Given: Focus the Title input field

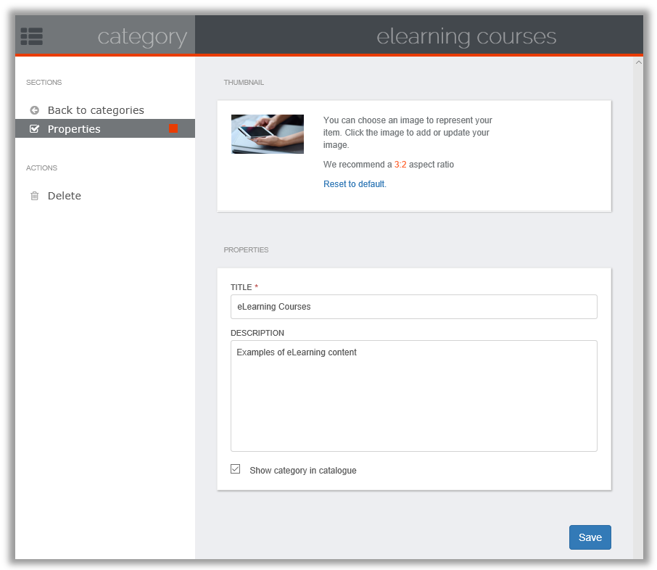Looking at the screenshot, I should [413, 307].
